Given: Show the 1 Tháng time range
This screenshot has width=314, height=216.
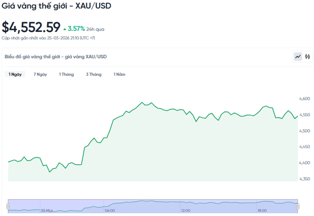Looking at the screenshot, I should click(66, 74).
